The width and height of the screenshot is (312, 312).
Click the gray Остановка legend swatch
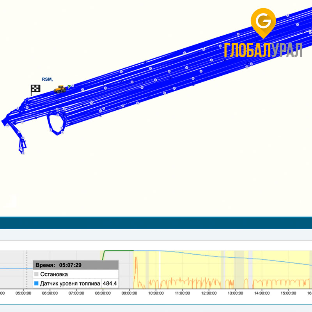(x=37, y=275)
